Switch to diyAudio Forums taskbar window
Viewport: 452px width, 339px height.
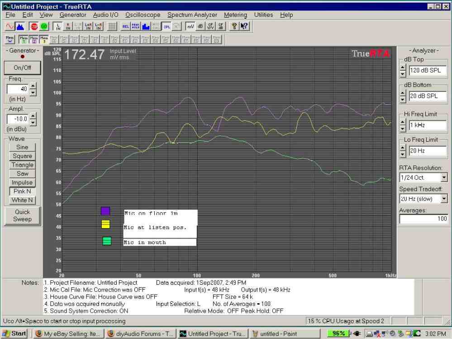[x=141, y=334]
